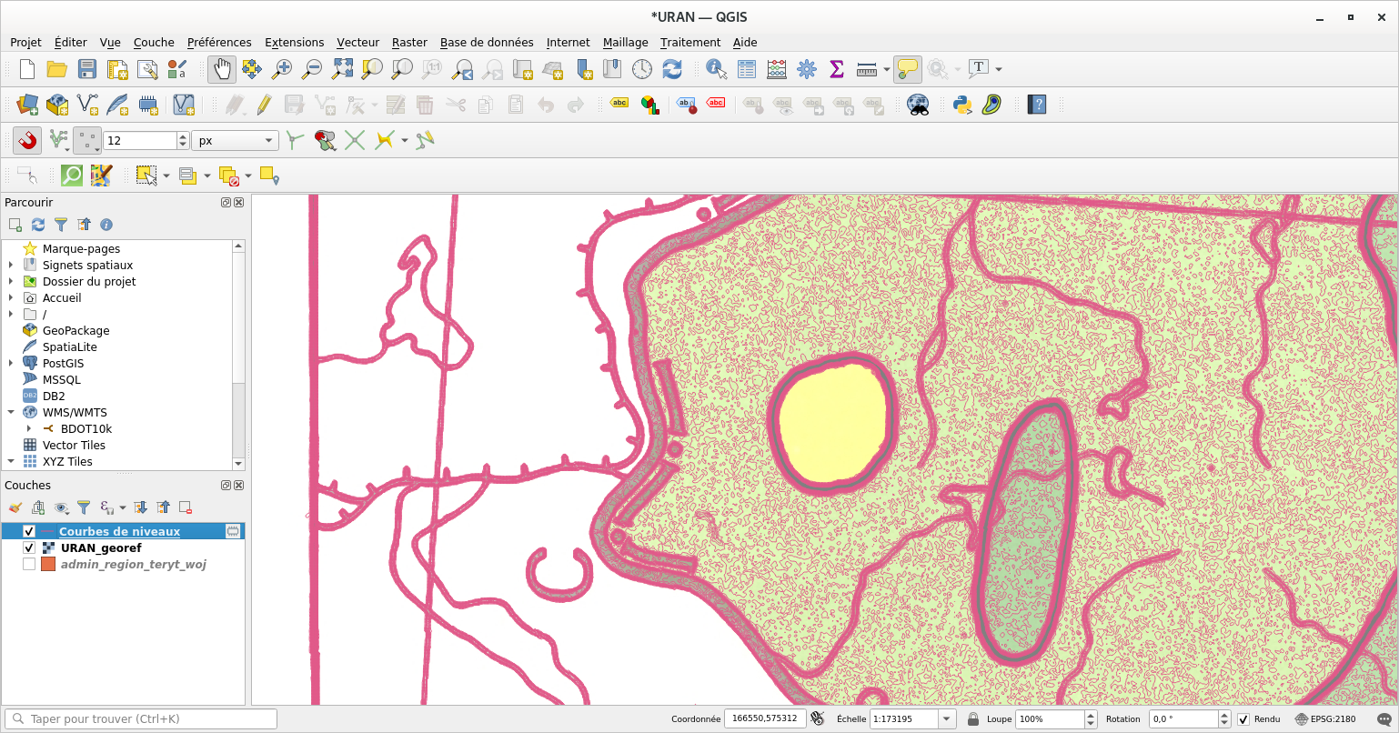Open the New GeoPackage Layer tool
1399x733 pixels.
56,105
